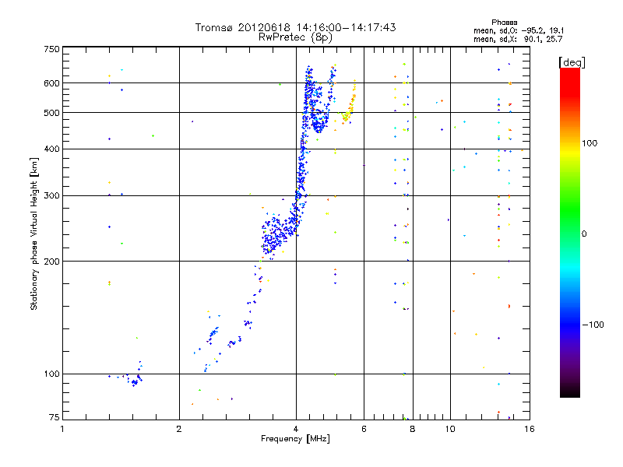
Task: Click the y-axis tick label '400'
Action: 51,149
